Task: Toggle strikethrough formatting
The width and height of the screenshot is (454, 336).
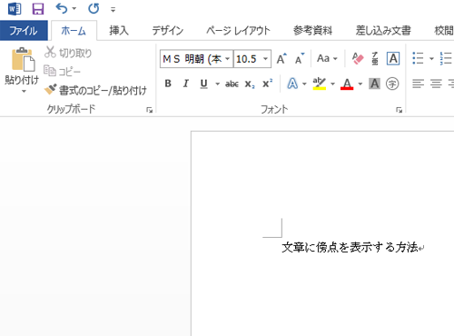Action: click(232, 84)
